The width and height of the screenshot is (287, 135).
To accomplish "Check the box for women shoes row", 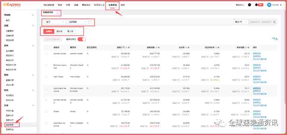I will pyautogui.click(x=46, y=54).
